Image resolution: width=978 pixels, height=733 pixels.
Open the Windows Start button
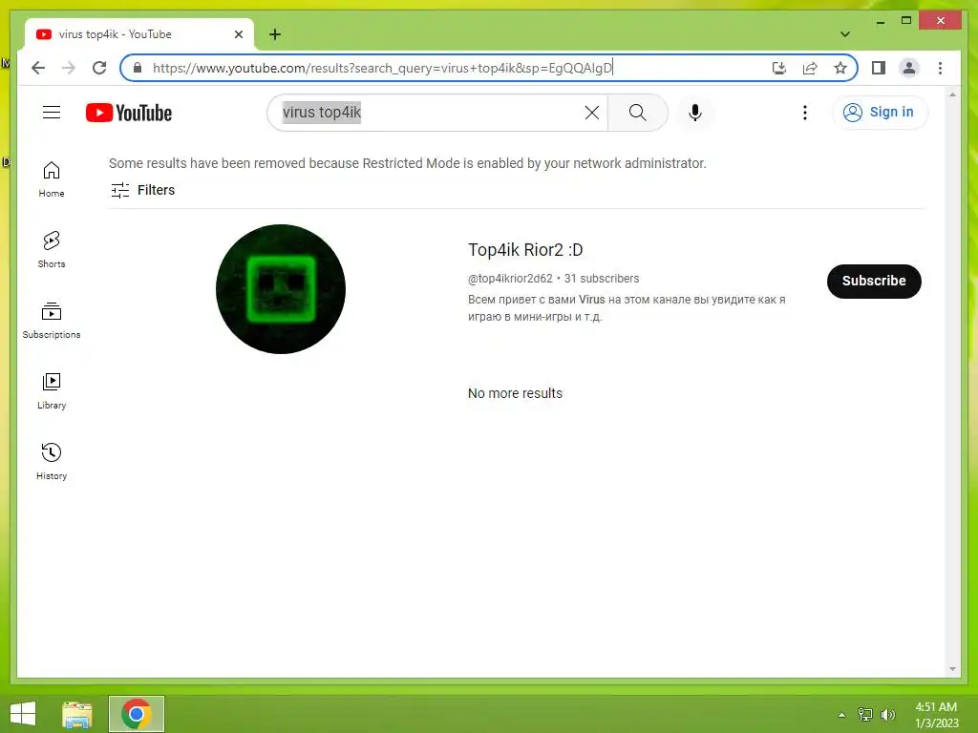coord(23,714)
